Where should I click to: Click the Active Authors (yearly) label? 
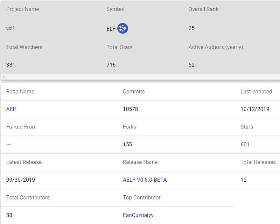click(216, 47)
